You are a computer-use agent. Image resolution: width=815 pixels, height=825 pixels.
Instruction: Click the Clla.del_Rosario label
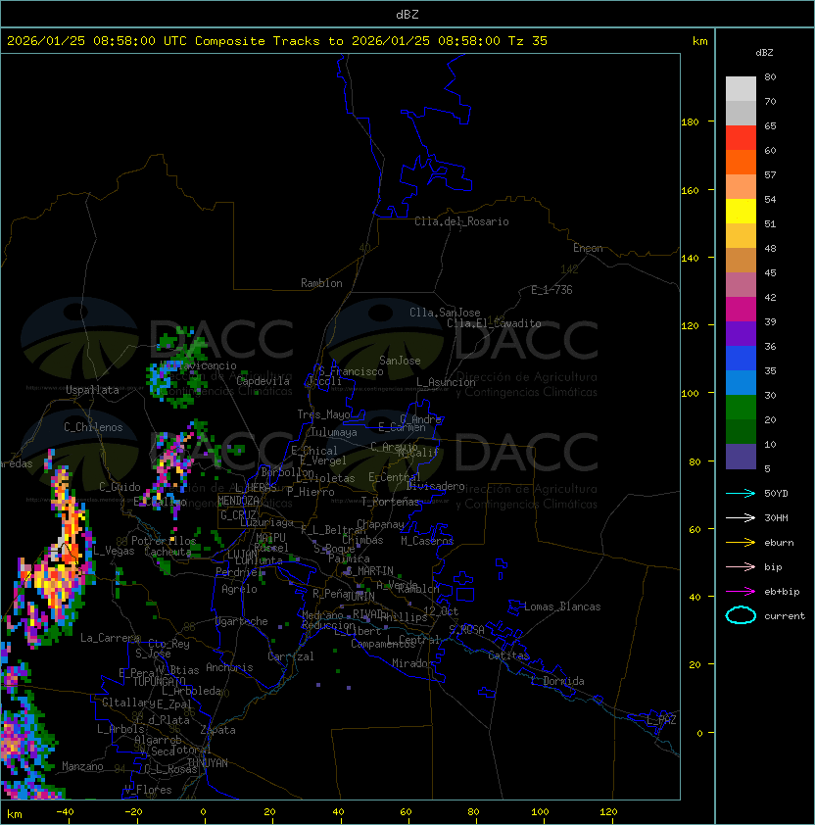(461, 221)
